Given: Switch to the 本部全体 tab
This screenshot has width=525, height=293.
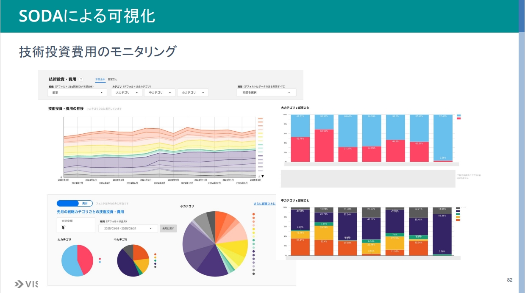Looking at the screenshot, I should (x=100, y=79).
